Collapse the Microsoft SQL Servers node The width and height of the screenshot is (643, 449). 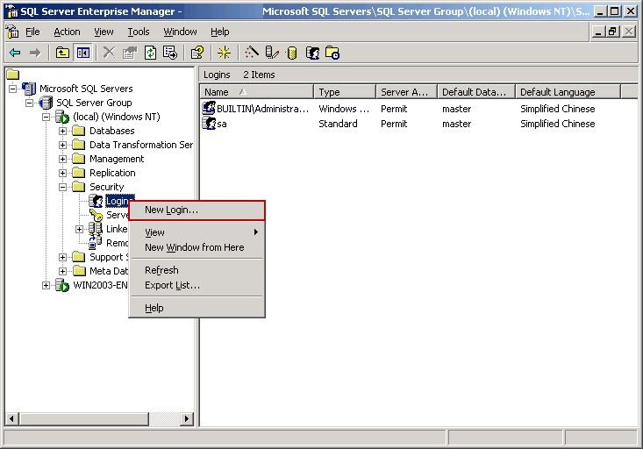(12, 89)
